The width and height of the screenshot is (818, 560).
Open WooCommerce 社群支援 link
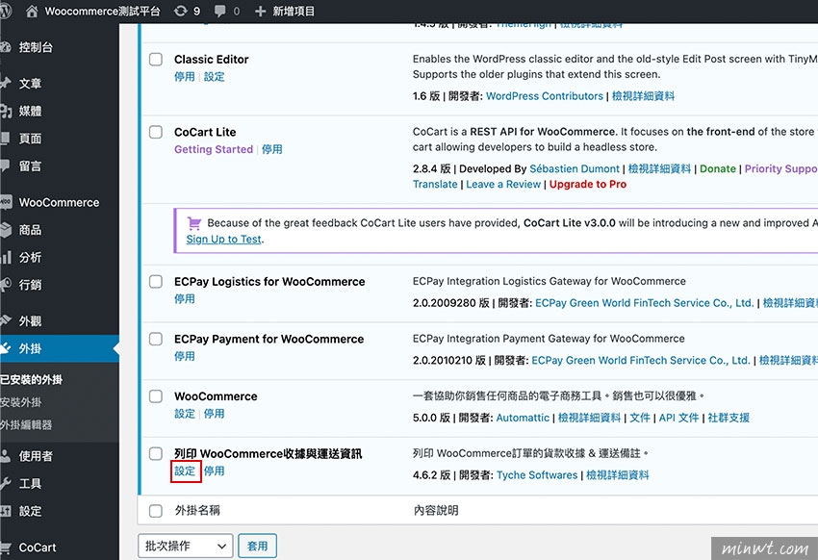click(x=729, y=418)
